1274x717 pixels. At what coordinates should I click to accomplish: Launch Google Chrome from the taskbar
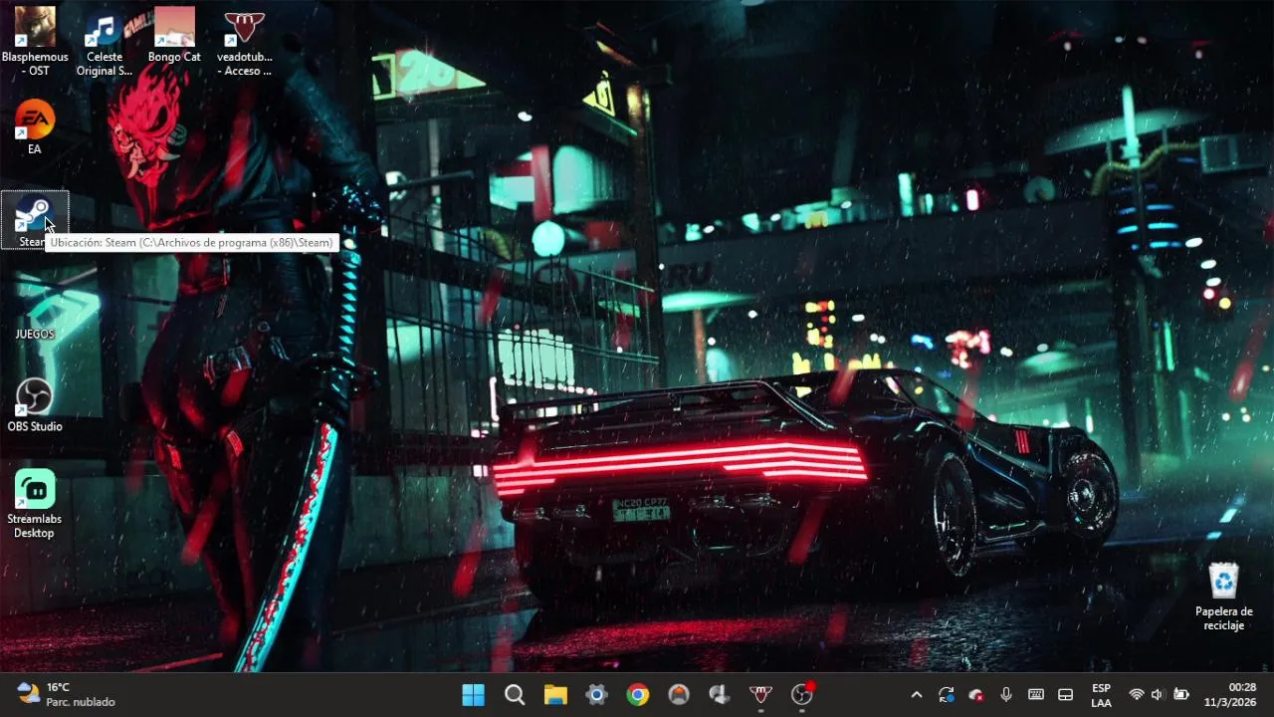click(x=638, y=695)
